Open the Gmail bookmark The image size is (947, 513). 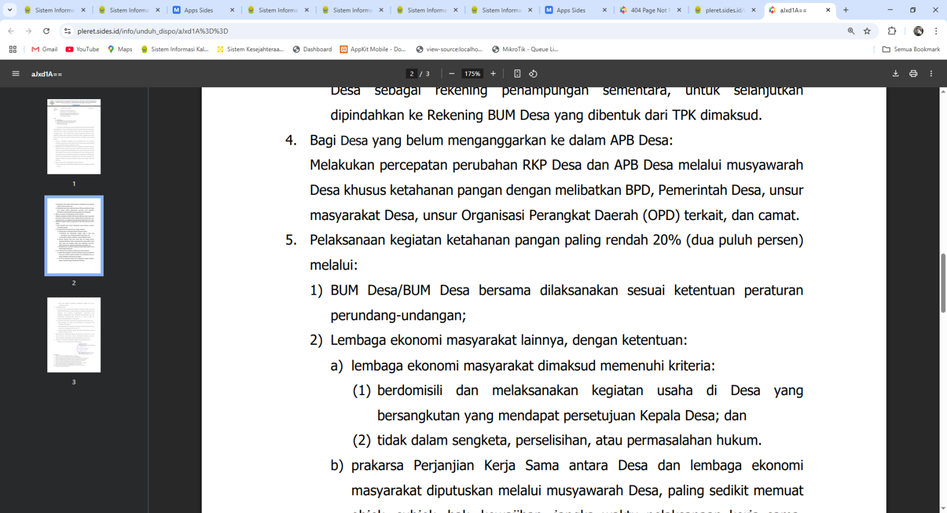pyautogui.click(x=44, y=50)
